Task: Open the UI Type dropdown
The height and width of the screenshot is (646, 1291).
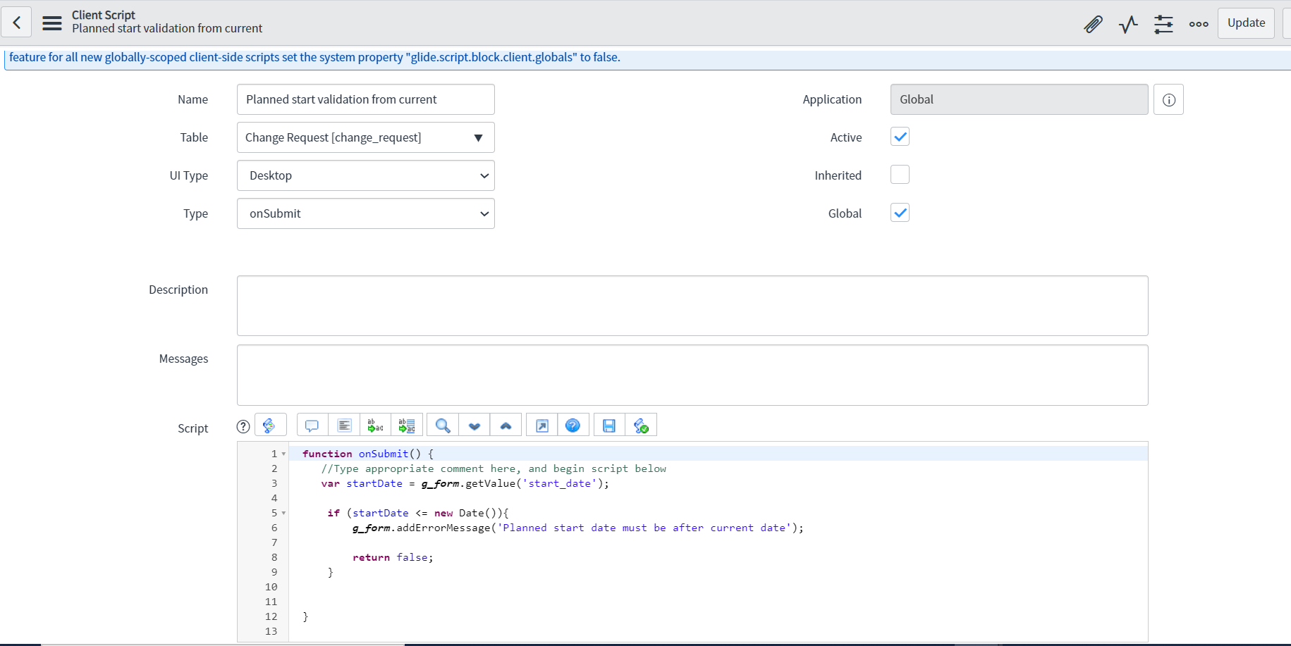Action: (x=366, y=175)
